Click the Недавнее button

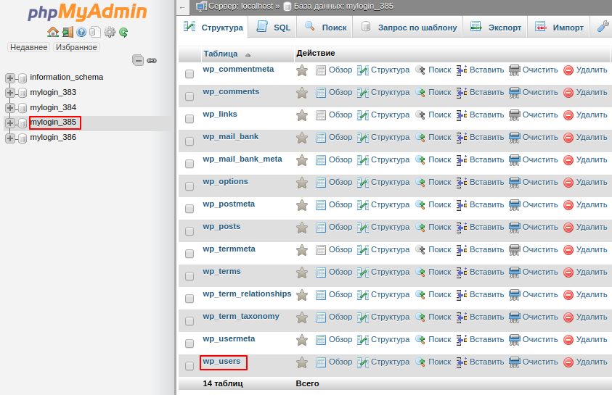(x=28, y=47)
